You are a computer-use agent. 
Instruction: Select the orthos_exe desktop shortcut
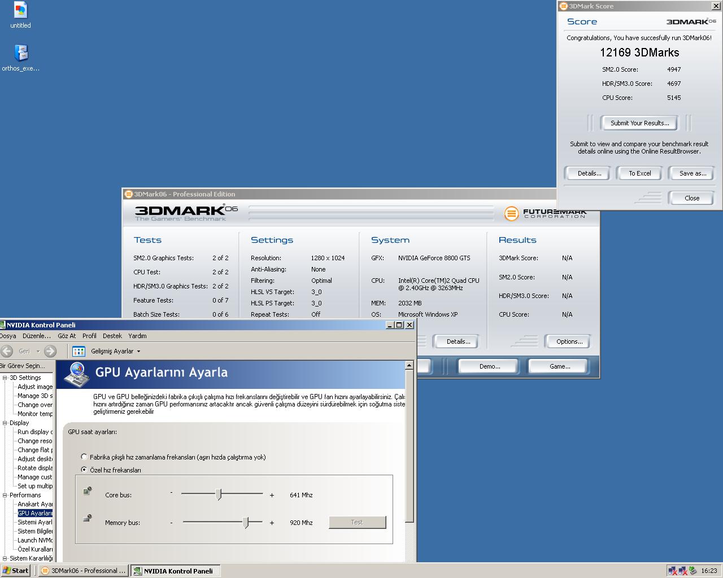coord(21,58)
